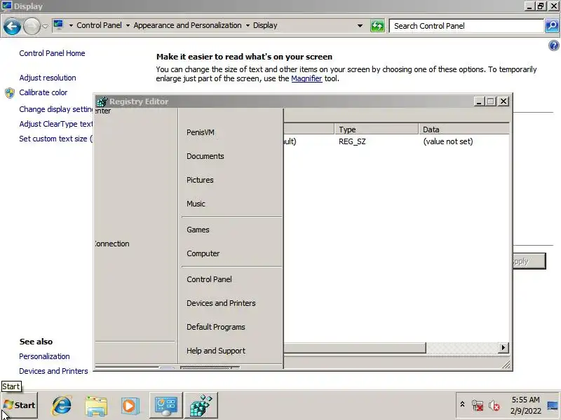This screenshot has width=561, height=420.
Task: Click the magnifier search icon
Action: [552, 26]
